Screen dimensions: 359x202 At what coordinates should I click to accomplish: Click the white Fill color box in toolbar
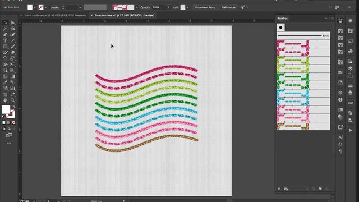pos(6,109)
